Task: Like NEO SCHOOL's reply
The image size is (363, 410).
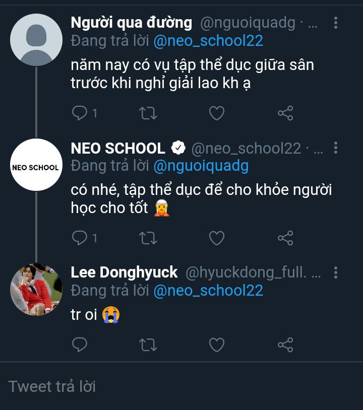Action: [x=217, y=238]
